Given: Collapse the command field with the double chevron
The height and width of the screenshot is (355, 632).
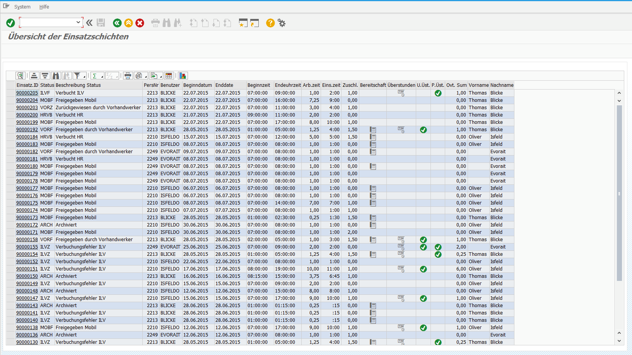Looking at the screenshot, I should [89, 23].
